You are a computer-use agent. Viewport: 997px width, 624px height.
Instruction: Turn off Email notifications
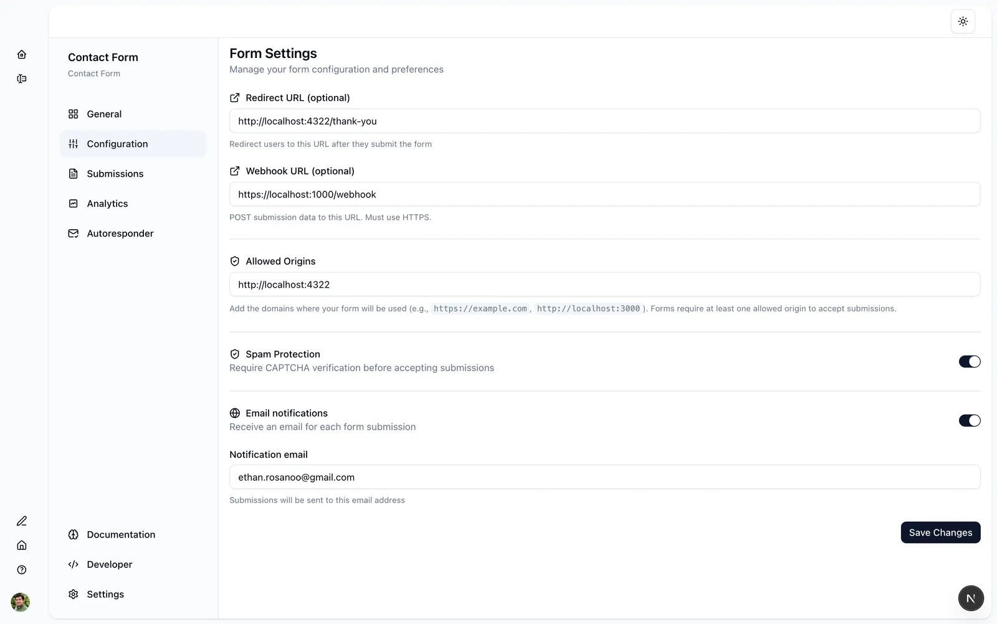pos(969,420)
